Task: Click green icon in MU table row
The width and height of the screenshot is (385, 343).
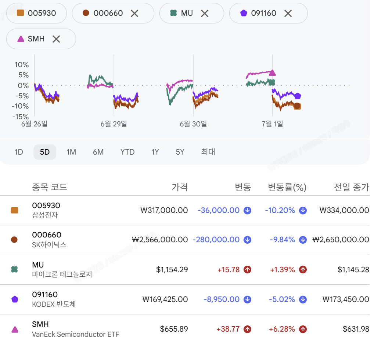Action: pyautogui.click(x=14, y=269)
